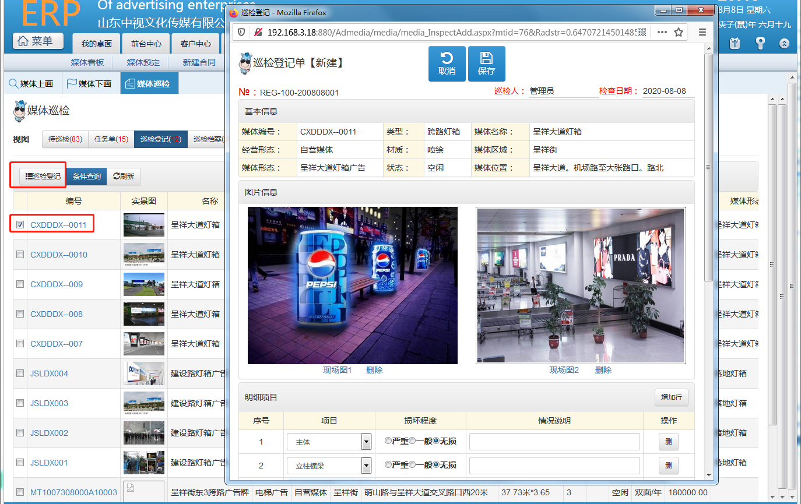
Task: Click the 菜单 home menu button
Action: 39,41
